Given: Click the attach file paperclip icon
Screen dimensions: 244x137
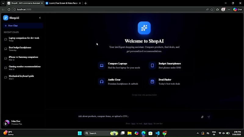Looking at the screenshot, I should tap(202, 117).
